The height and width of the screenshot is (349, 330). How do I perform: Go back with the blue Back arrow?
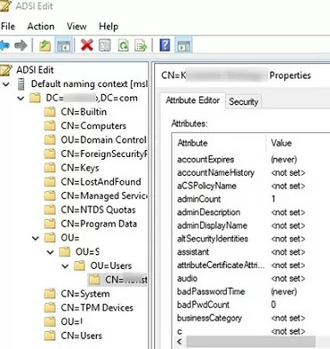[x=4, y=46]
